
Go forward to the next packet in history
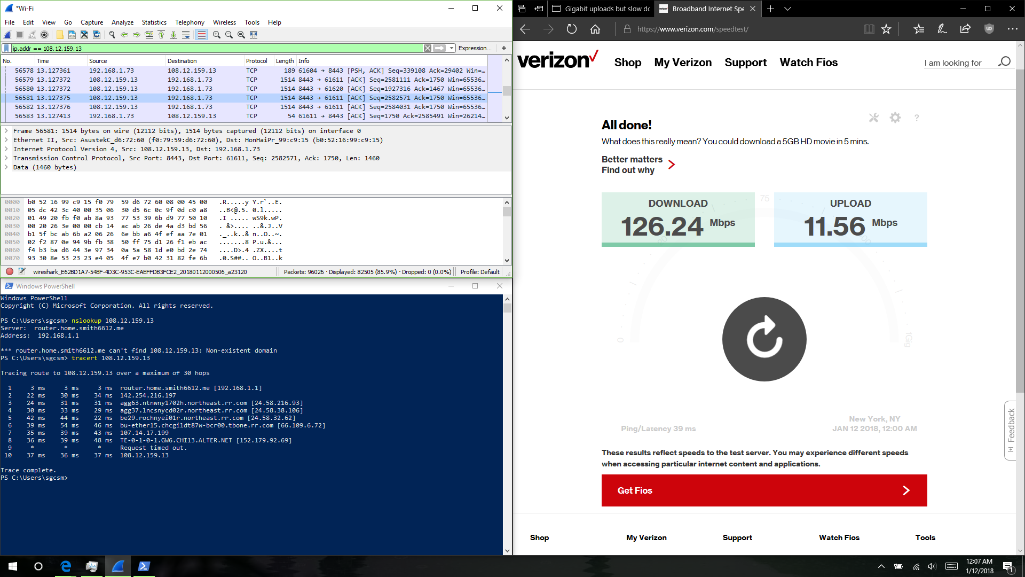point(137,35)
